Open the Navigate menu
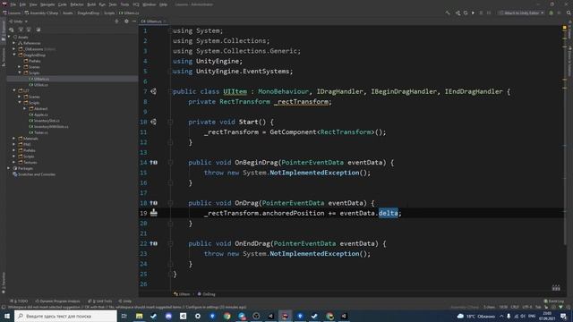 (x=47, y=4)
